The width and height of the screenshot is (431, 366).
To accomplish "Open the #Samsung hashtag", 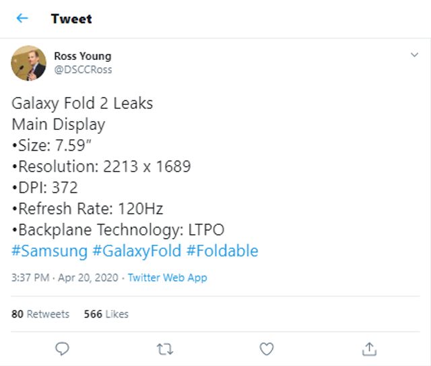I will [x=50, y=251].
